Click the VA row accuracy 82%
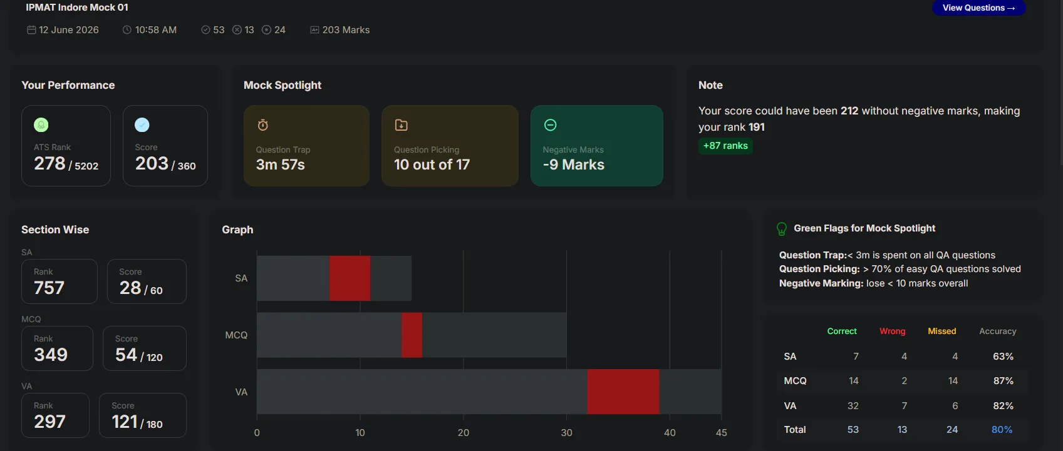Screen dimensions: 1063x451 [1003, 406]
